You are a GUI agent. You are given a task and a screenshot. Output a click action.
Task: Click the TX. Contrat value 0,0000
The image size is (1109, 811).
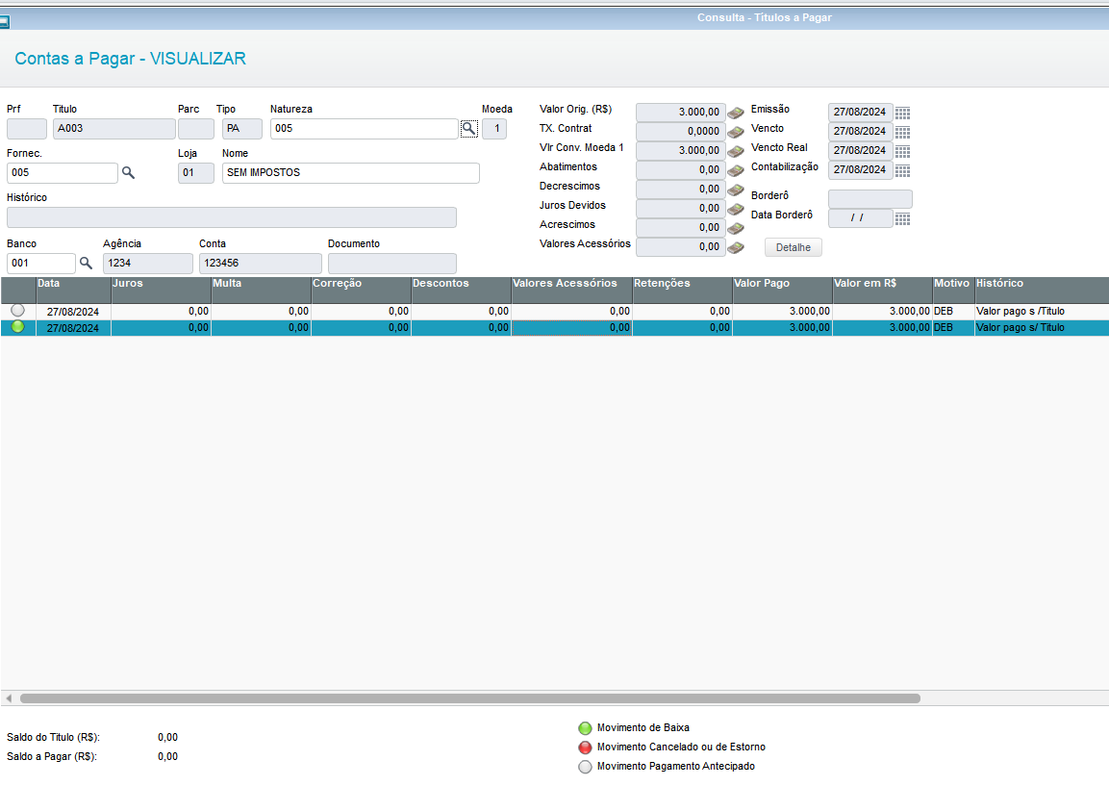[x=680, y=132]
